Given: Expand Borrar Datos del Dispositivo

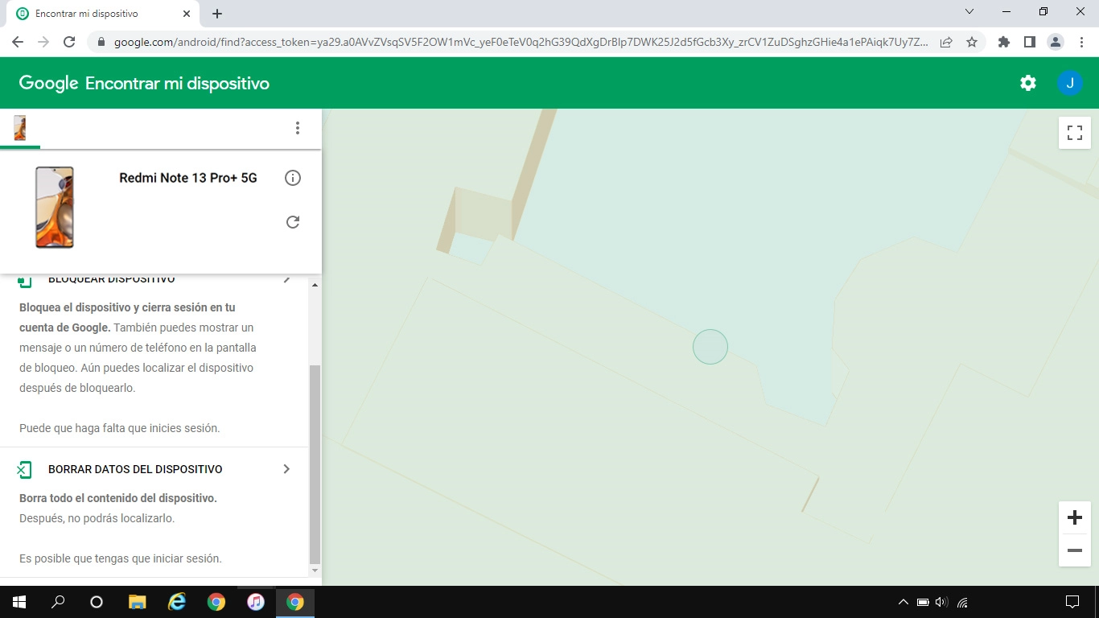Looking at the screenshot, I should point(286,468).
